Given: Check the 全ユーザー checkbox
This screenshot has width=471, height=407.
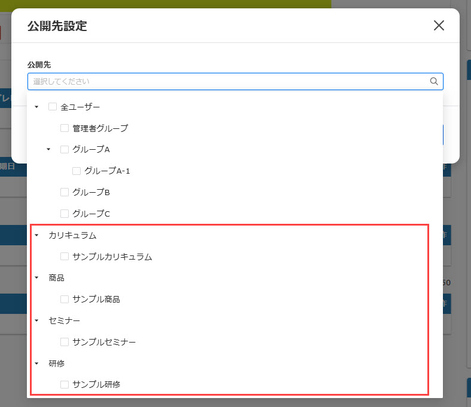Looking at the screenshot, I should click(53, 107).
